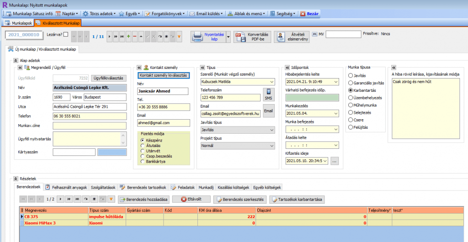The width and height of the screenshot is (468, 242).
Task: Click filter icon in Berendezések navigator
Action: point(111,199)
